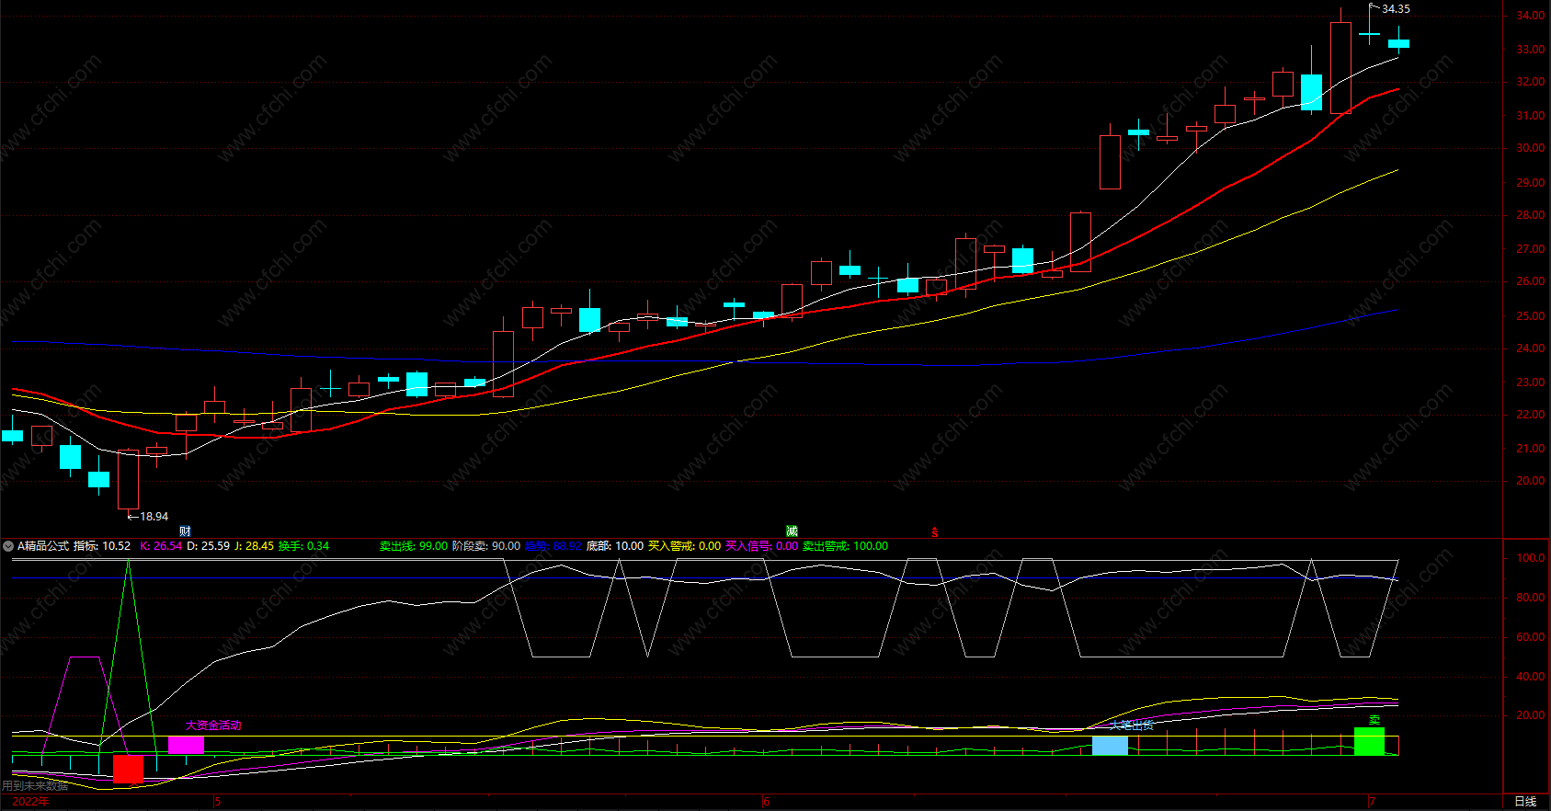The image size is (1551, 811).
Task: Click the A精品公式 indicator name
Action: click(43, 546)
